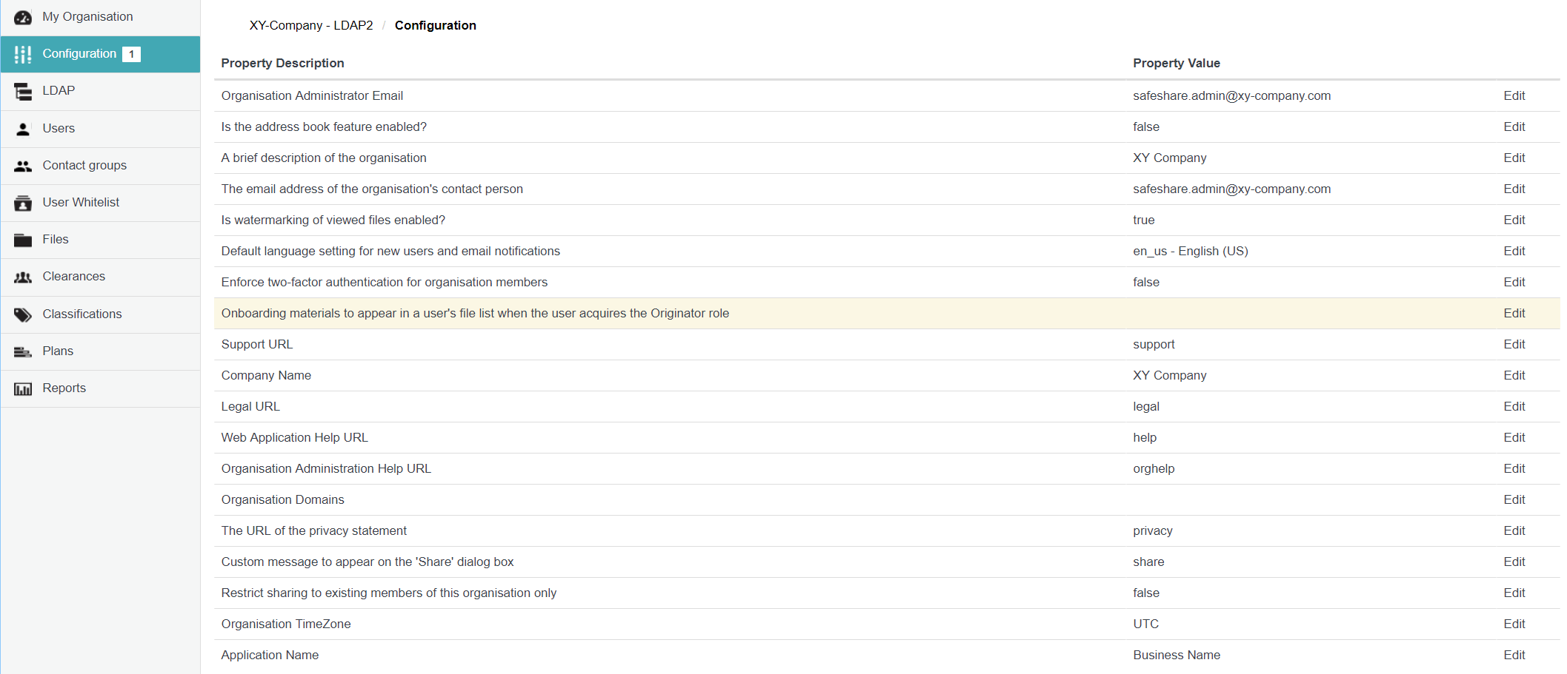Open My Organisation menu item
1567x674 pixels.
pyautogui.click(x=100, y=17)
